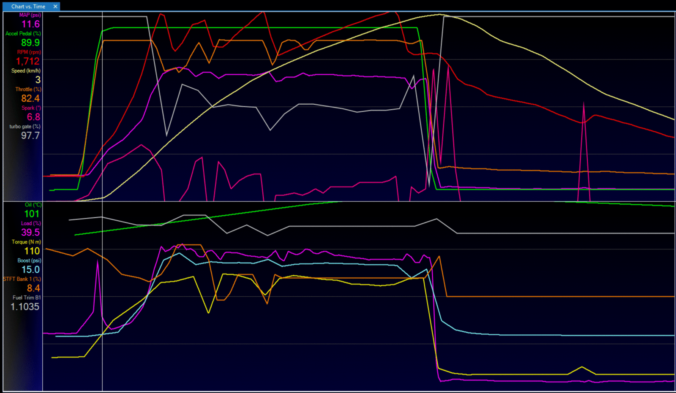This screenshot has width=676, height=393.
Task: Click the Boost readout value 15.0
Action: point(30,270)
